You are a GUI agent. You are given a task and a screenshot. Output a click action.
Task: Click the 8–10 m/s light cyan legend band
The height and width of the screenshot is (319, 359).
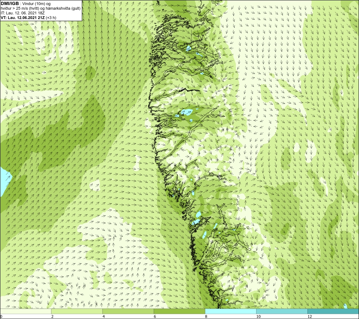(231, 311)
